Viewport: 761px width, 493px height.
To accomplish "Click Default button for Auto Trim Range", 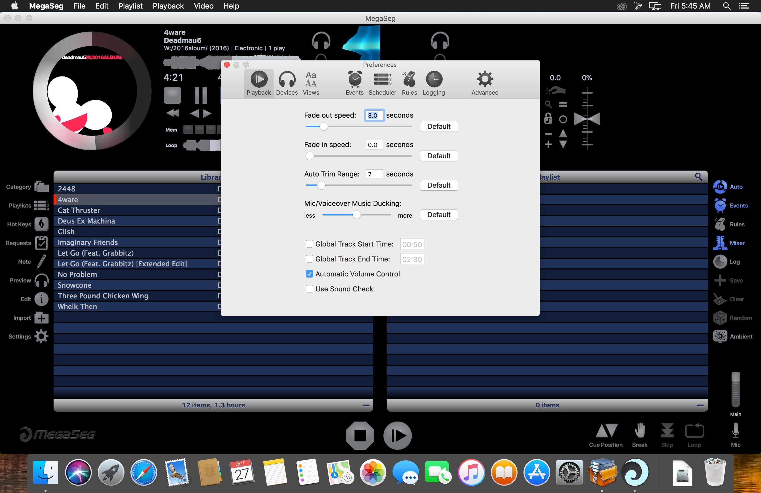I will pyautogui.click(x=439, y=185).
